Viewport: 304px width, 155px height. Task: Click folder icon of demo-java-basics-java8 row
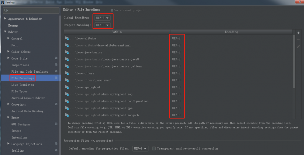(x=67, y=59)
